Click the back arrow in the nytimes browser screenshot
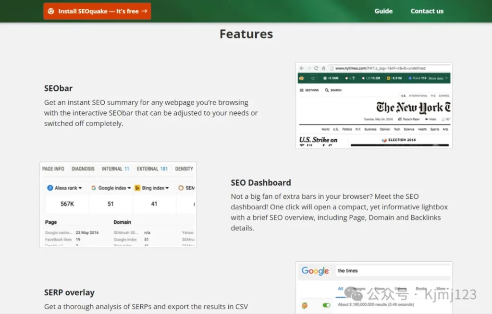Screen dimensions: 492x314 pos(302,68)
